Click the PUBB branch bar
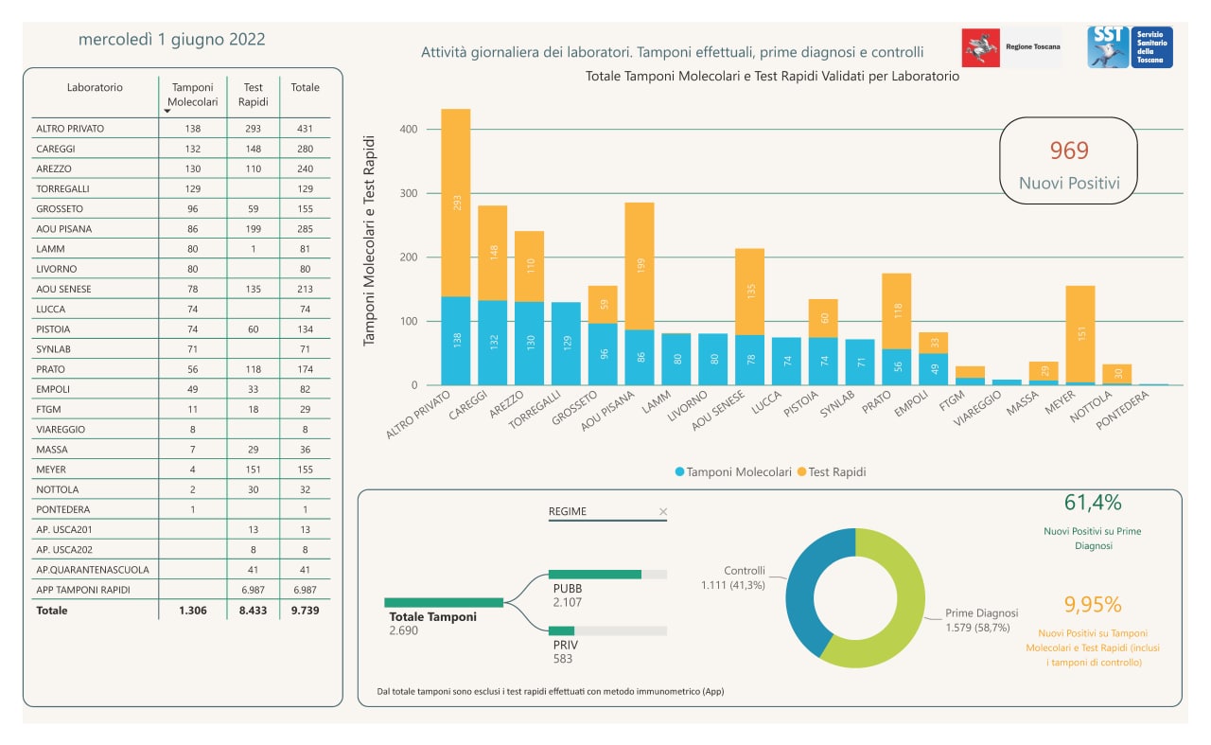Viewport: 1211px width, 745px height. point(595,575)
